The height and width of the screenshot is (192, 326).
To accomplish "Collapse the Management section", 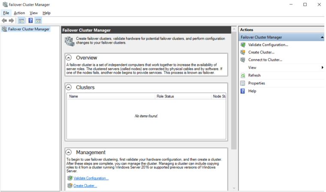I will [x=69, y=152].
